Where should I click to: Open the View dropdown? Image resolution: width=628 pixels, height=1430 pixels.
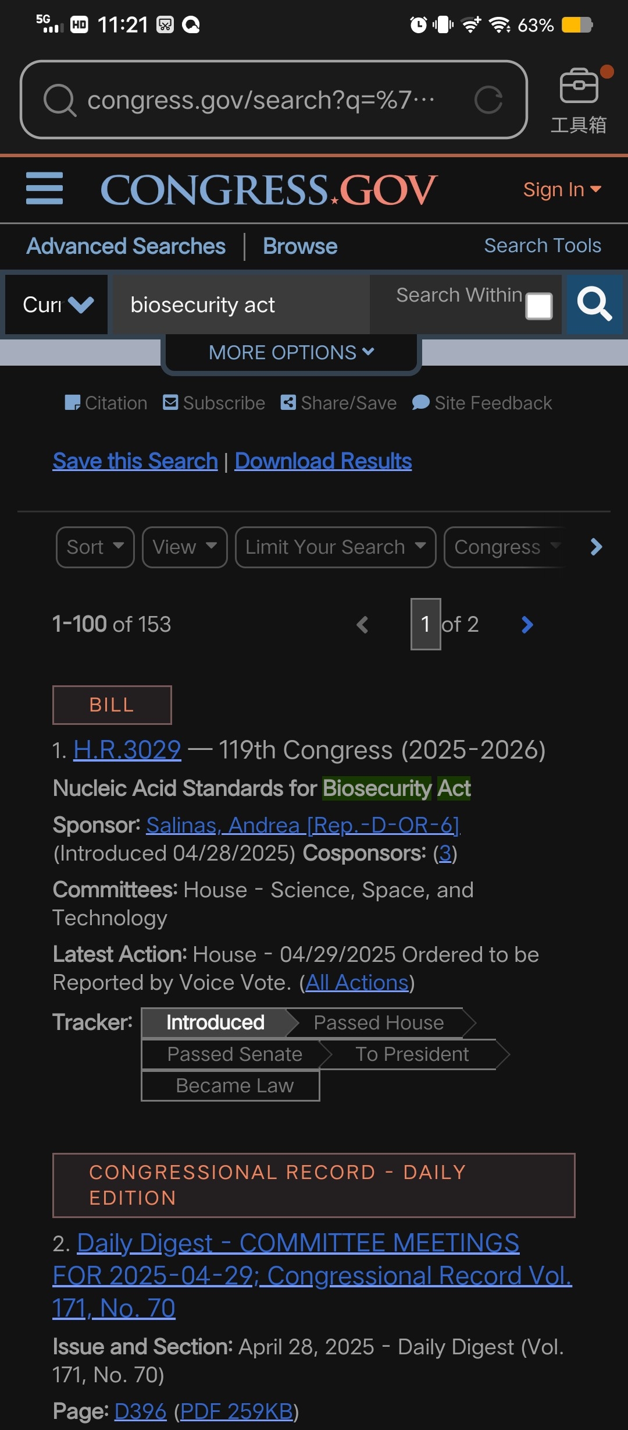185,547
